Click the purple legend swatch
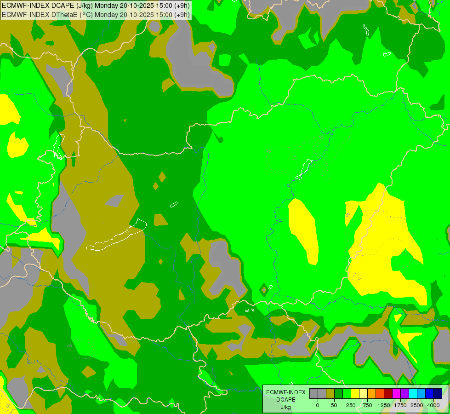 pyautogui.click(x=404, y=394)
